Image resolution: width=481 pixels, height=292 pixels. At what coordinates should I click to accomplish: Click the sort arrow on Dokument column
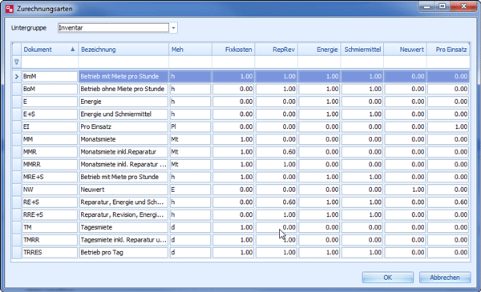[72, 50]
